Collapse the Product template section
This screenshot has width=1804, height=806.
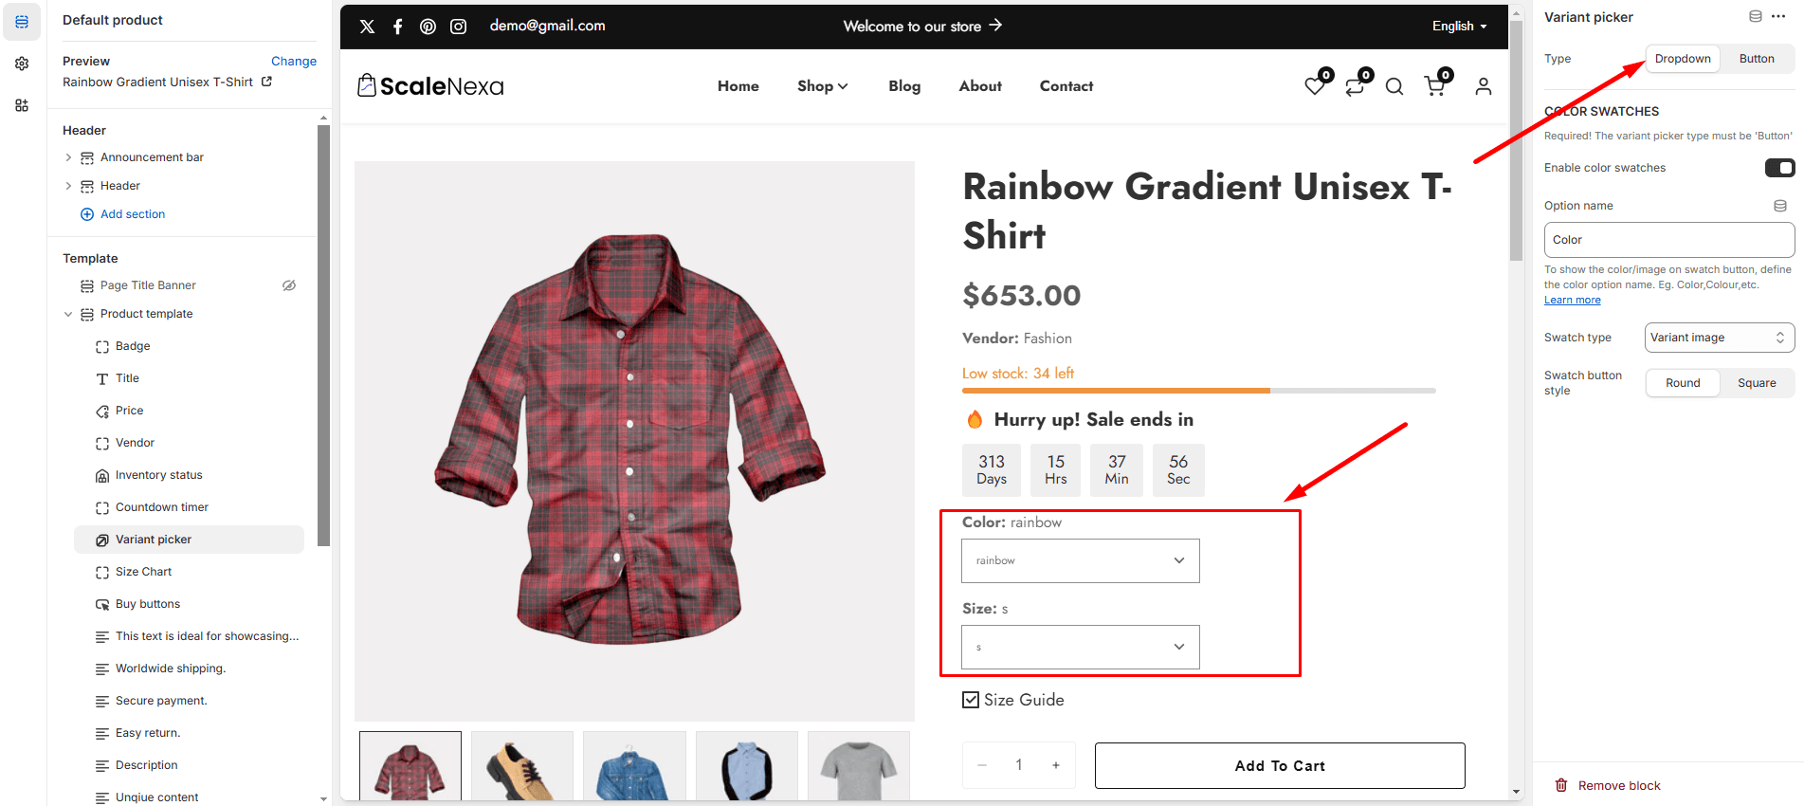coord(68,314)
